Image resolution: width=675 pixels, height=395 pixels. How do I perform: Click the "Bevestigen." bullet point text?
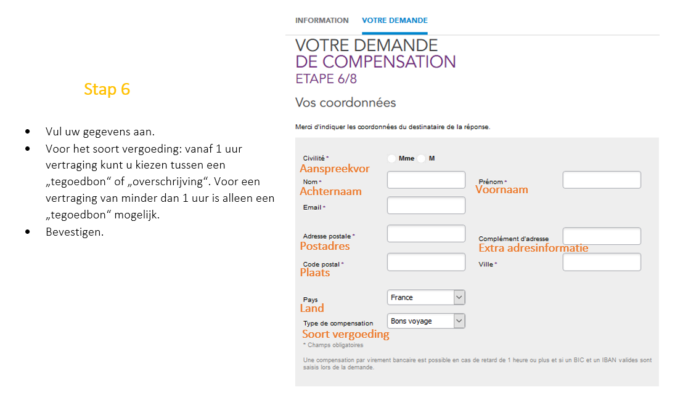point(75,232)
